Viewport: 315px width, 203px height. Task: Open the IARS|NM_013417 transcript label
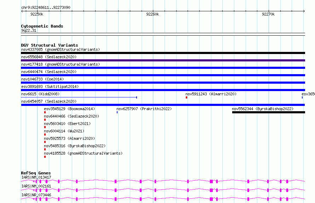tap(36, 177)
